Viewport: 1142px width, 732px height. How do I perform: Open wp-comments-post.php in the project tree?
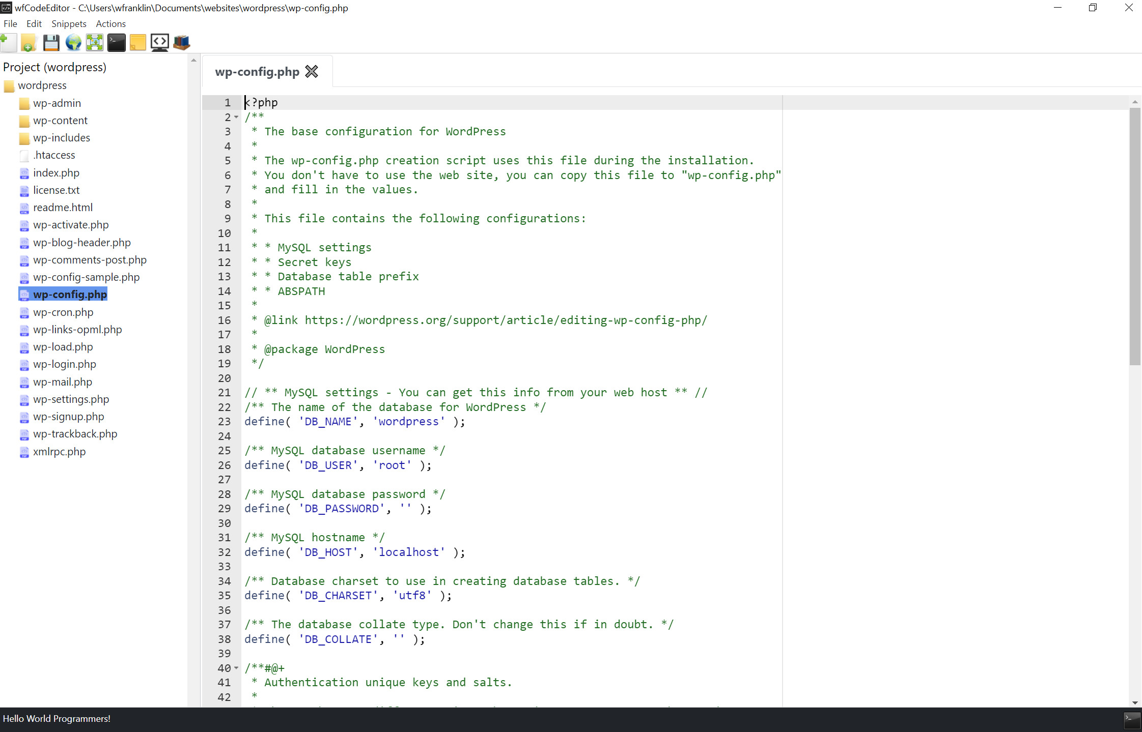pos(90,260)
